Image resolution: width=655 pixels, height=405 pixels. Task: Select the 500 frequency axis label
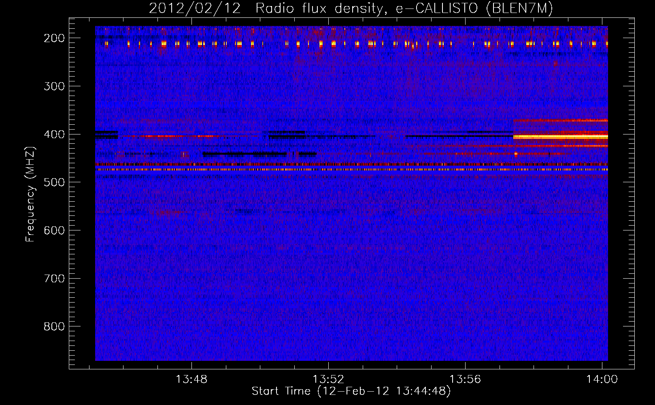(x=54, y=182)
